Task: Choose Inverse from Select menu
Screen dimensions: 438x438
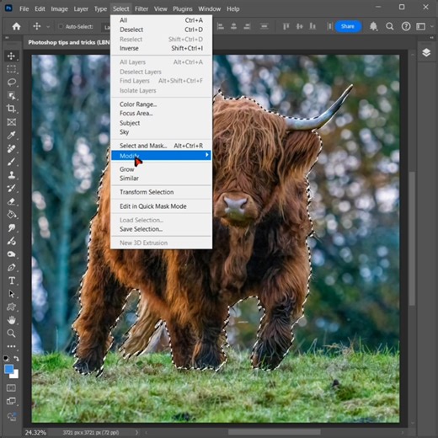Action: tap(162, 48)
